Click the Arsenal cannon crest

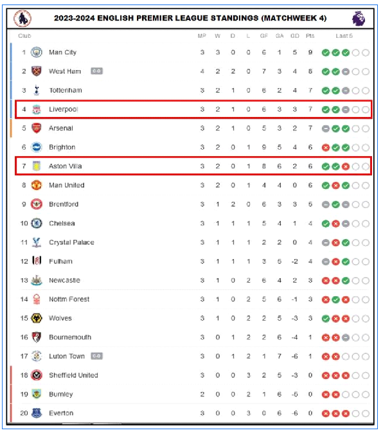pos(37,128)
